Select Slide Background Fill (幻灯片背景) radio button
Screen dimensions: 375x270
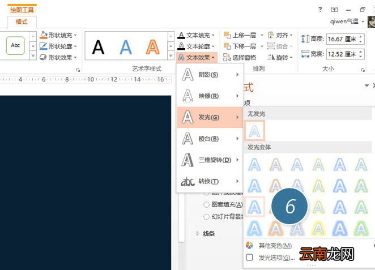tap(206, 217)
